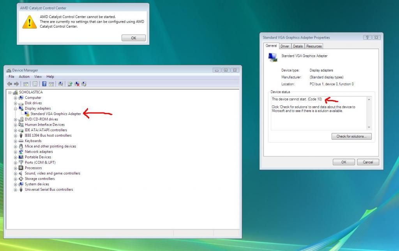Click the Keyboards category icon

coord(21,141)
